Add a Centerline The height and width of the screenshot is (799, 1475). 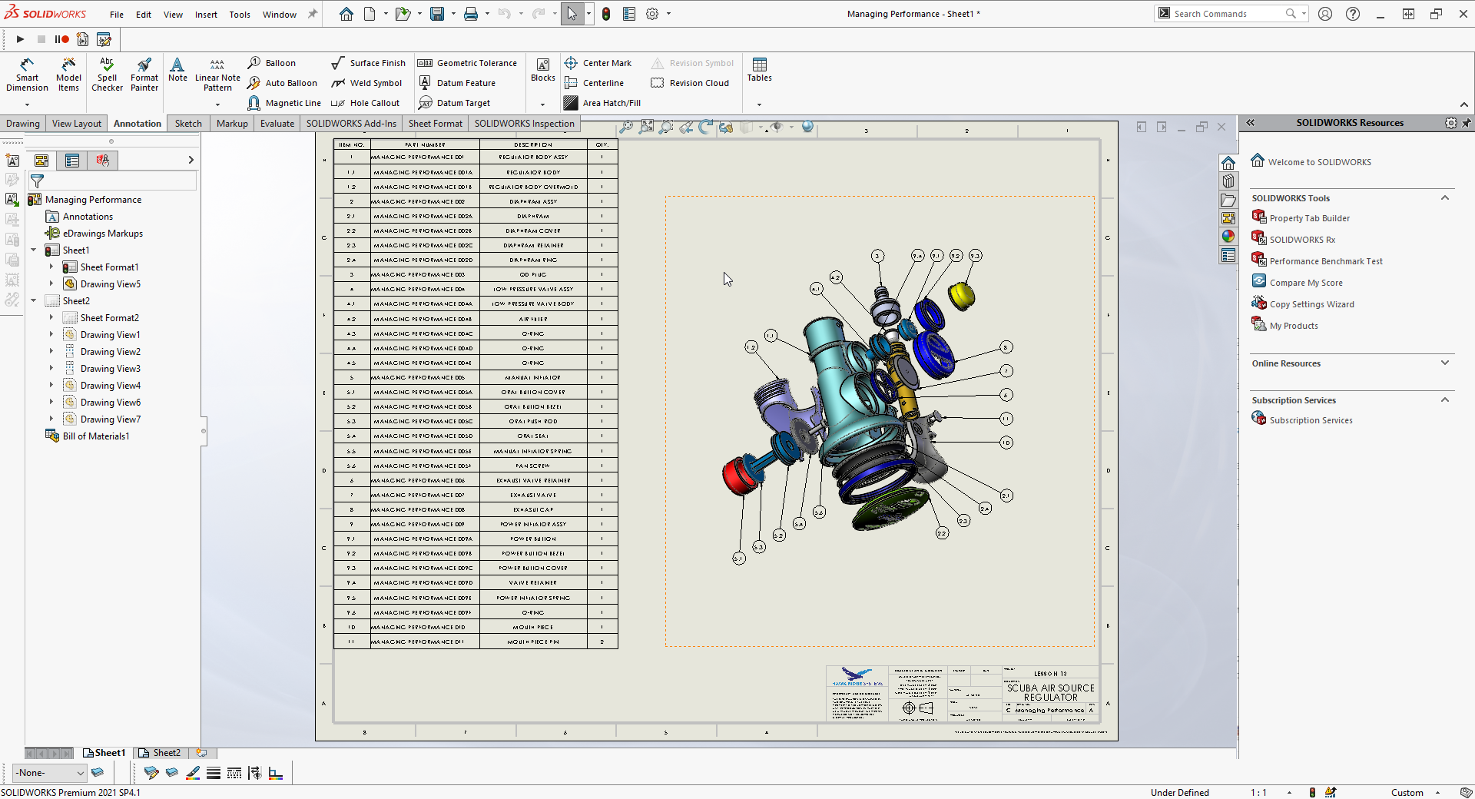[594, 83]
